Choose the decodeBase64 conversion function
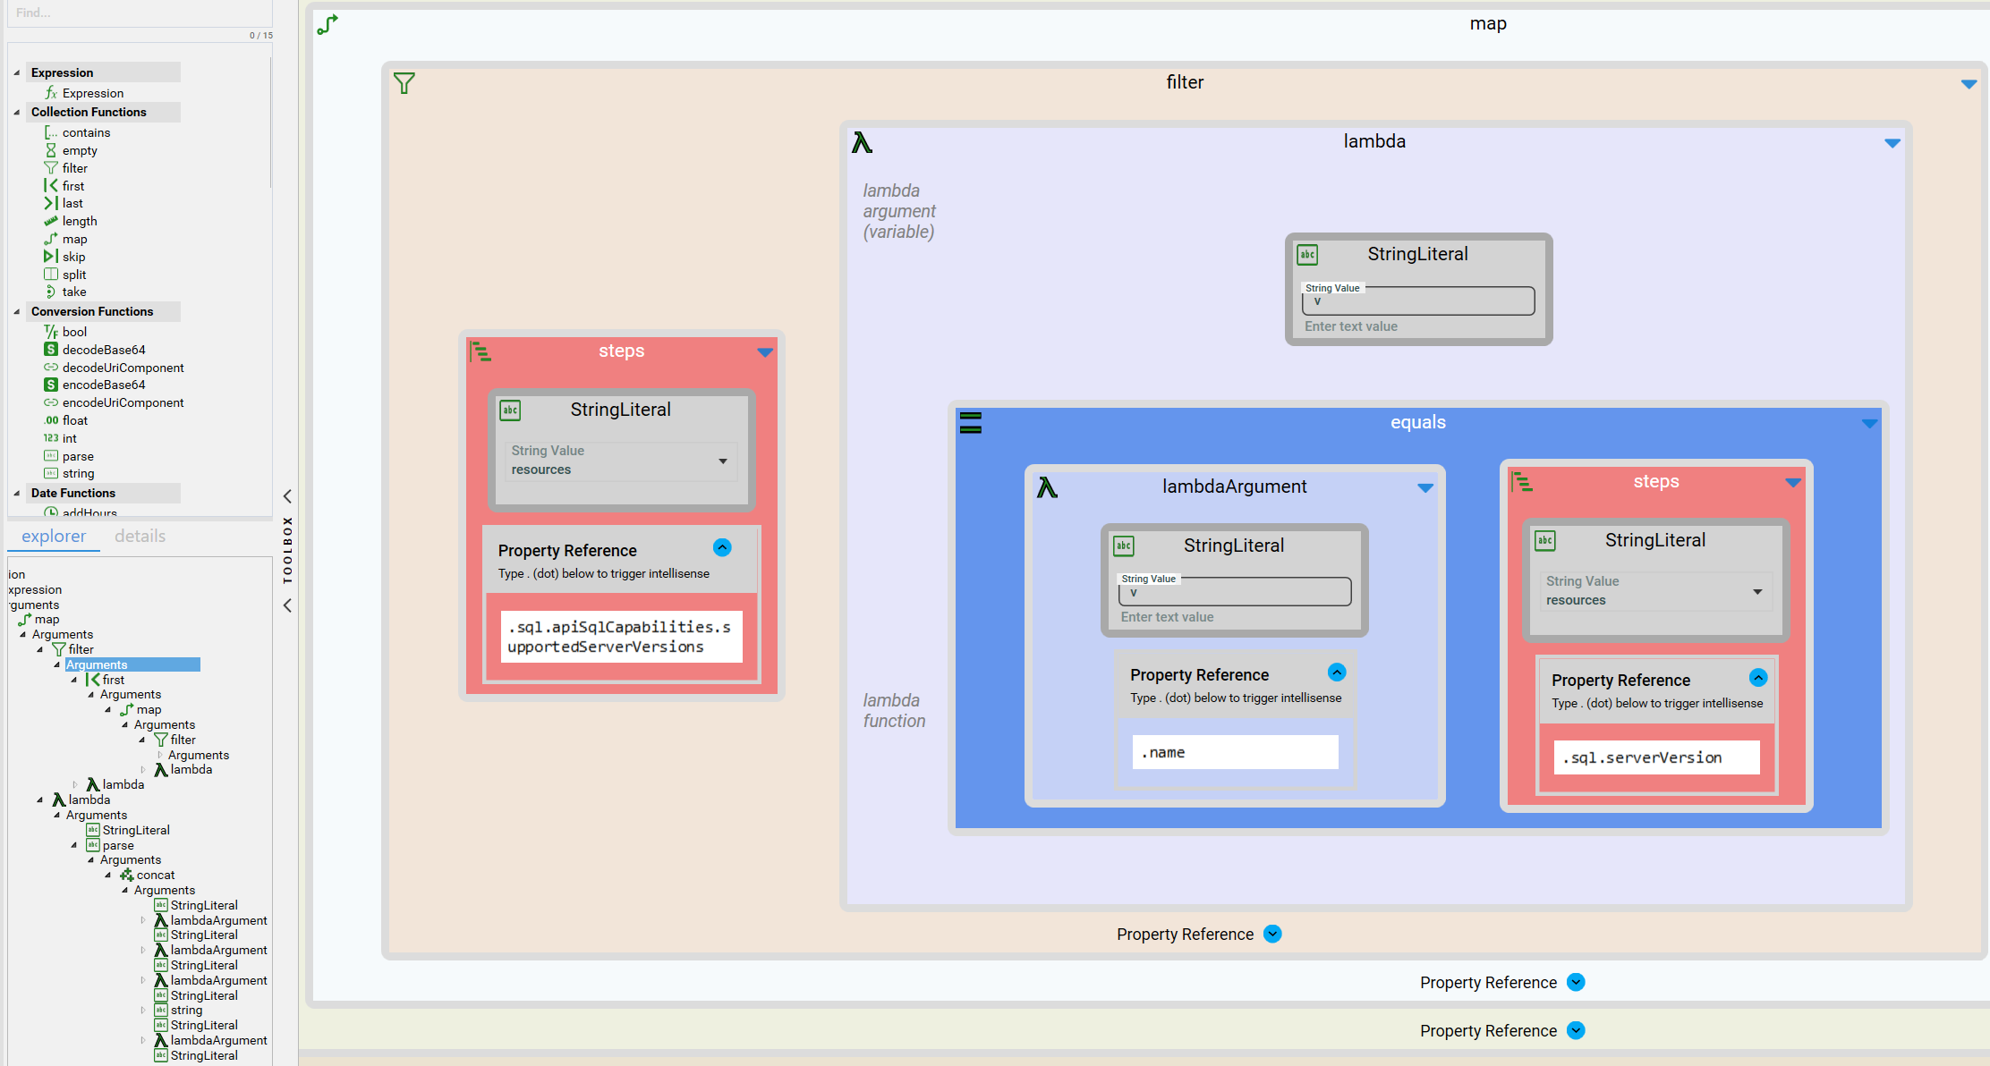This screenshot has width=1990, height=1066. (x=103, y=350)
